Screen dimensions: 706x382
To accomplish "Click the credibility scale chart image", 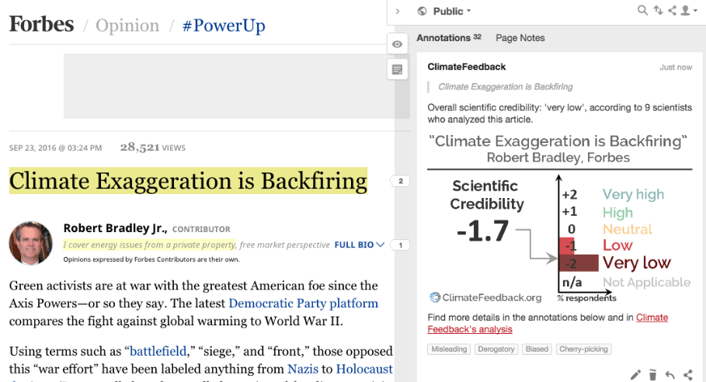I will point(560,218).
